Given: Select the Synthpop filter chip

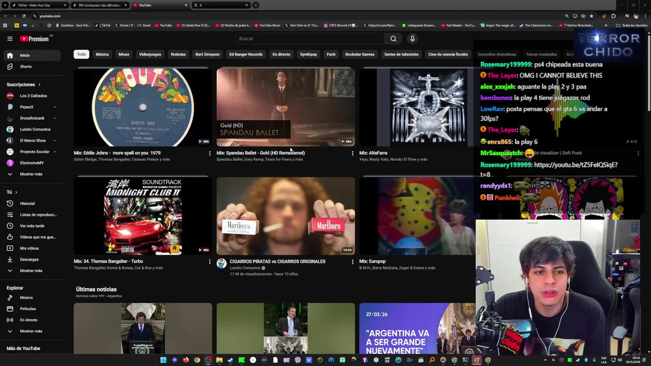Looking at the screenshot, I should (308, 54).
